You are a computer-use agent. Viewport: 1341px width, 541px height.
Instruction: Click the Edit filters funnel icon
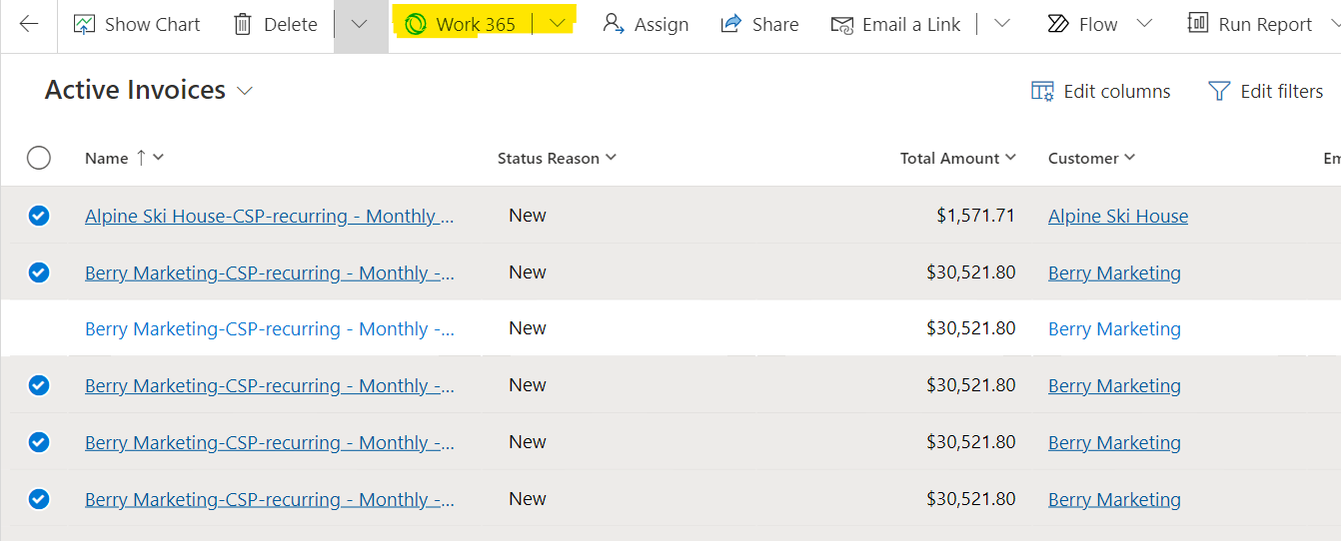tap(1219, 91)
